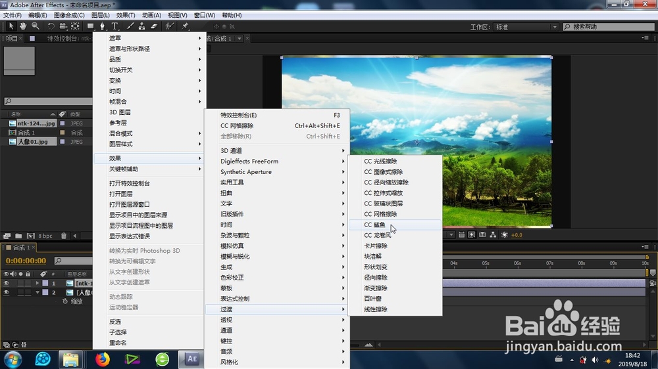Select the Eraser tool
658x369 pixels.
pyautogui.click(x=154, y=26)
